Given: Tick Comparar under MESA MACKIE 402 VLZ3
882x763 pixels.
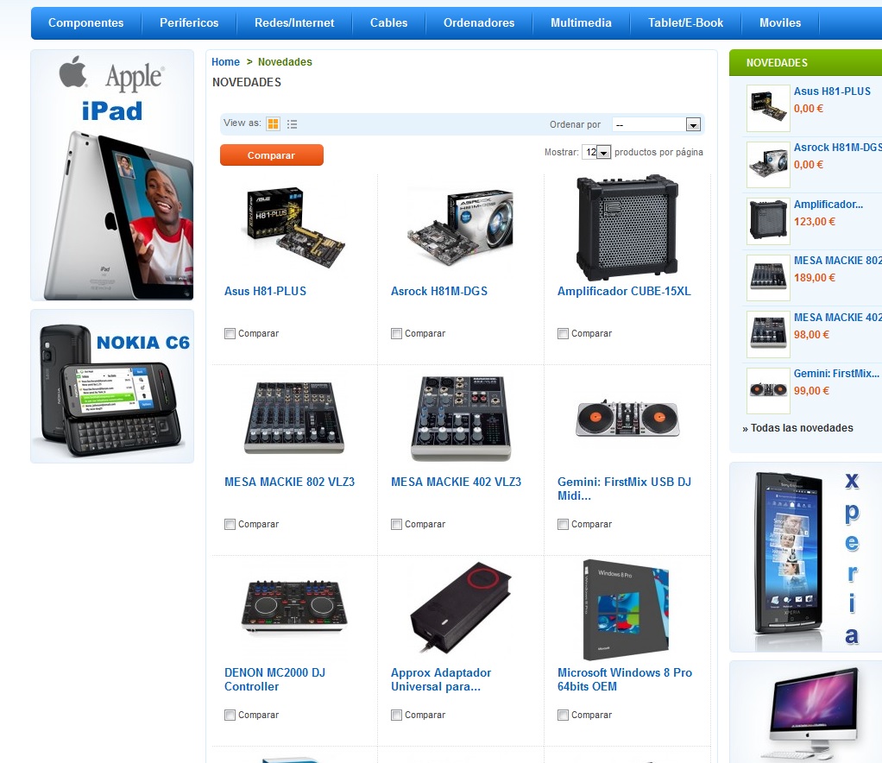Looking at the screenshot, I should click(x=396, y=525).
